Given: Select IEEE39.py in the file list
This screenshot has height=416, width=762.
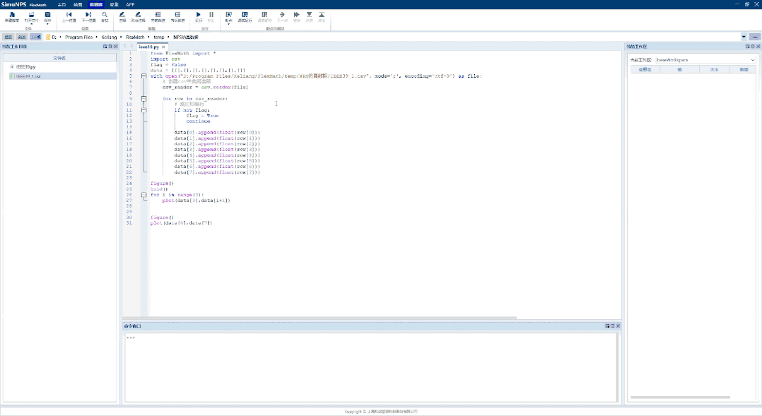Looking at the screenshot, I should 26,66.
